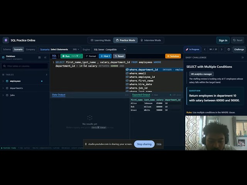Open the SQL Server Compatible engine dropdown
This screenshot has height=185, width=247.
click(x=109, y=50)
